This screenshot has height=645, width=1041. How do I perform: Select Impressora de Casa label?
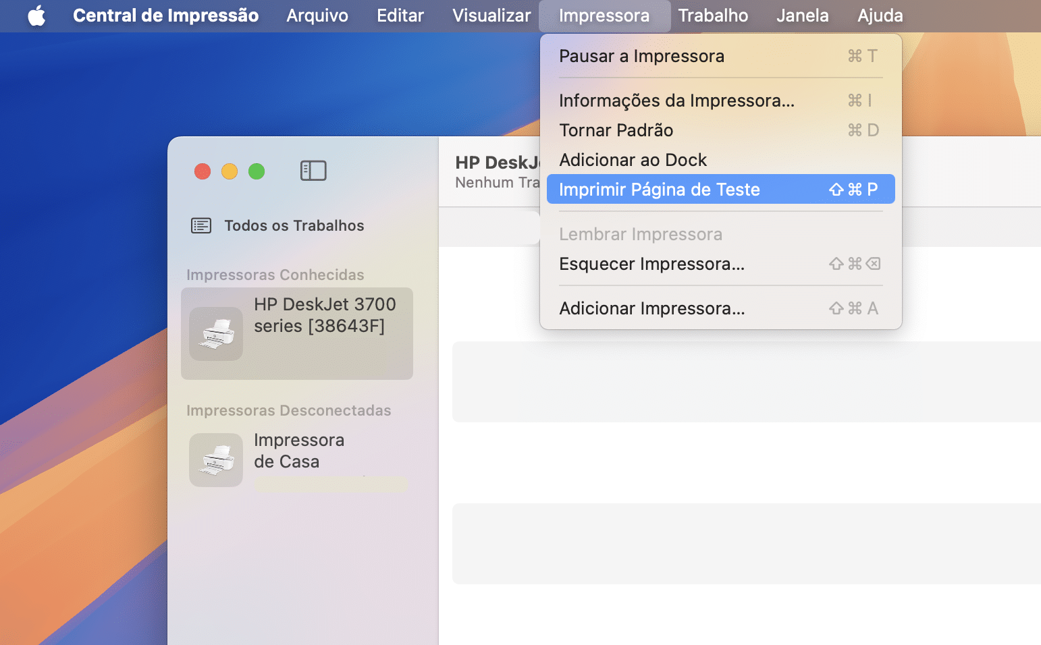299,451
